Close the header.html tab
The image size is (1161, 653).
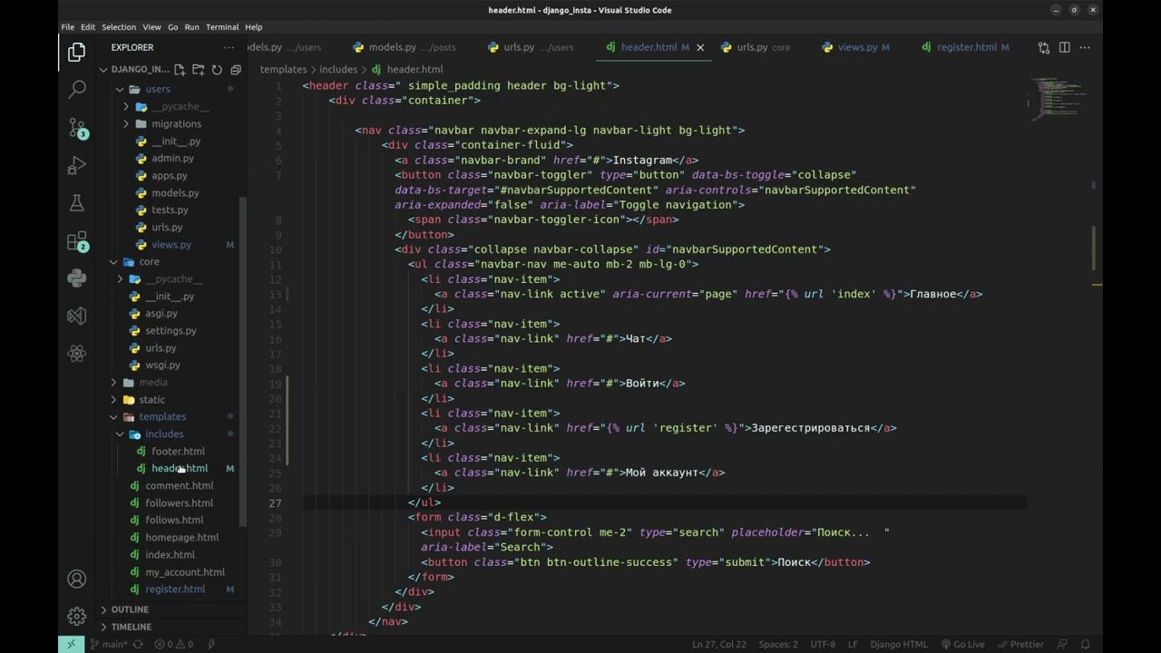(700, 47)
